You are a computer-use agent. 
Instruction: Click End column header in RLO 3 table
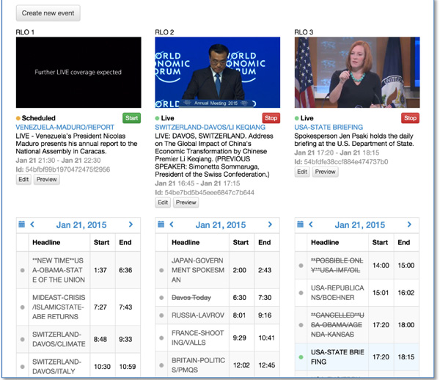coord(404,243)
